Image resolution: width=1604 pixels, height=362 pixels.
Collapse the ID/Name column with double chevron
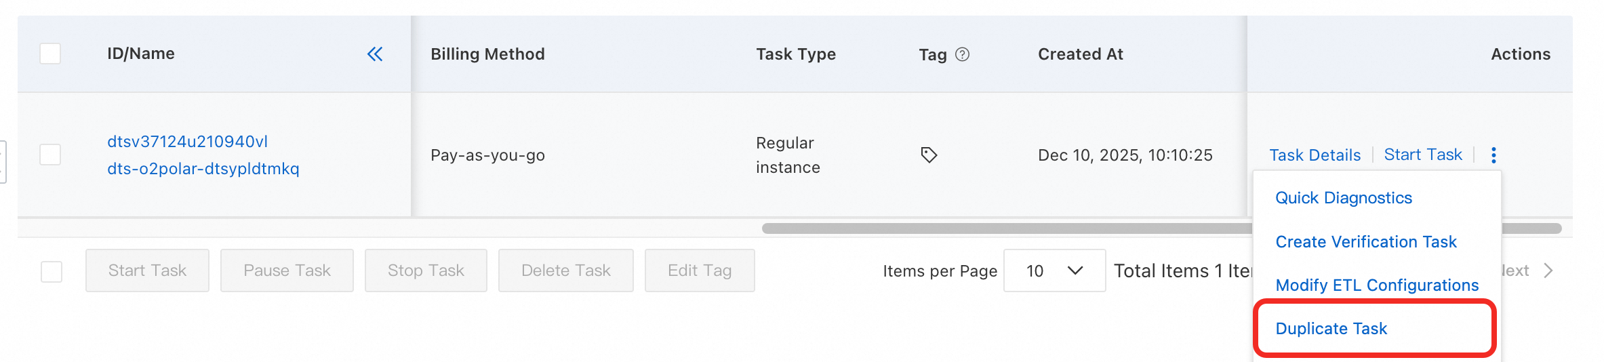click(x=375, y=54)
